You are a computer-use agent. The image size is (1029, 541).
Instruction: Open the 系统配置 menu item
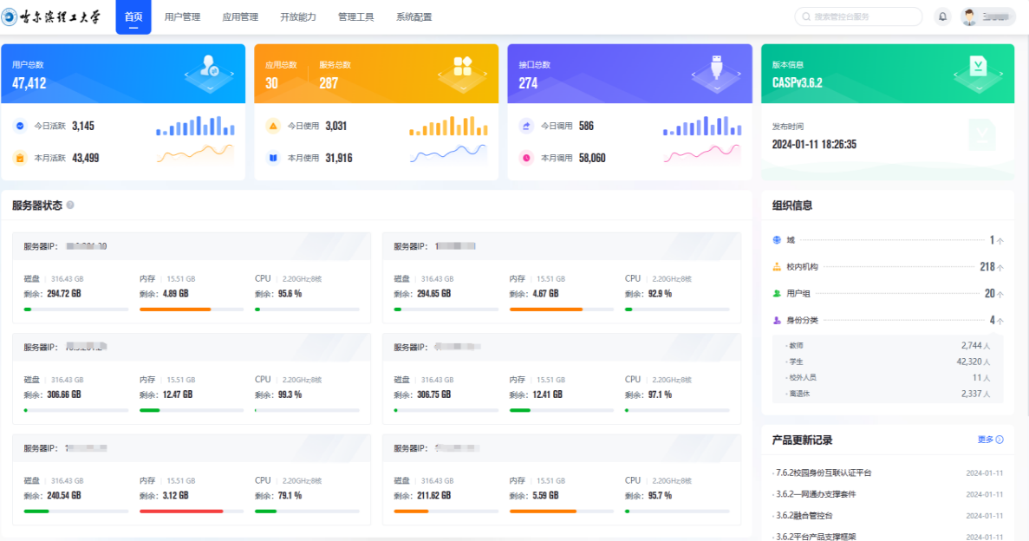click(414, 17)
